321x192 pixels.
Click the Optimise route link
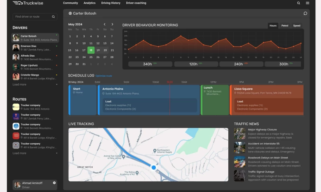[104, 76]
